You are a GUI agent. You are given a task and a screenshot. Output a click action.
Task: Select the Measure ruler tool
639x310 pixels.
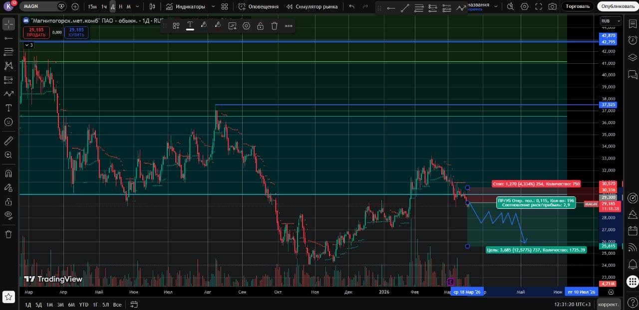coord(8,141)
